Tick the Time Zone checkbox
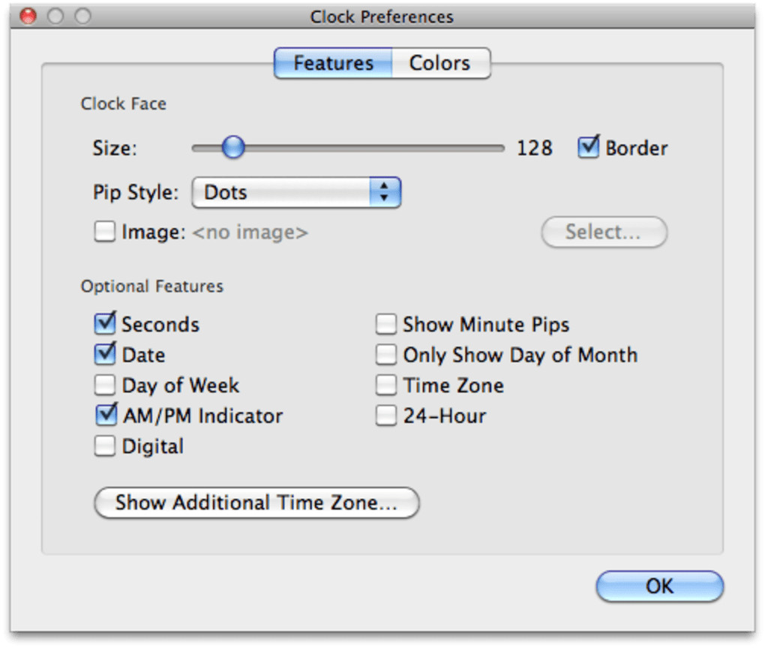 pos(386,385)
